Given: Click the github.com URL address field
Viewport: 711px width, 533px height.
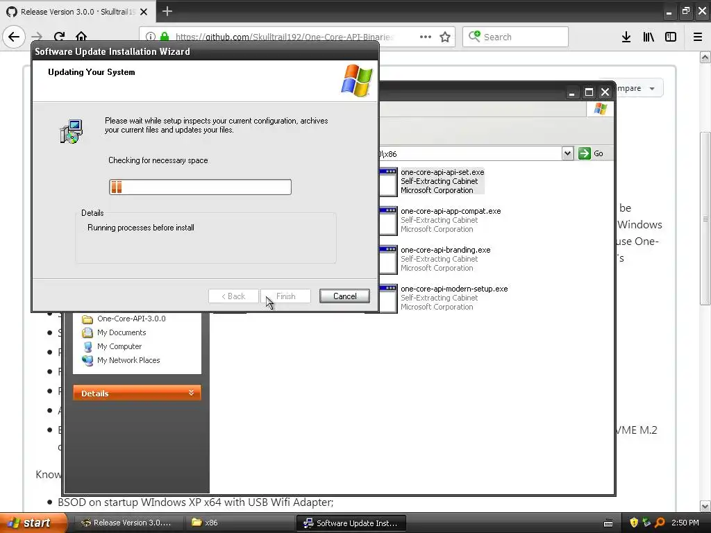Looking at the screenshot, I should pyautogui.click(x=284, y=37).
